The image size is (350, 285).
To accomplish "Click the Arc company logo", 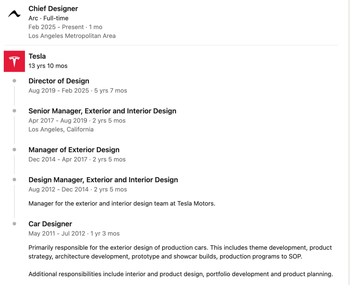I will pyautogui.click(x=14, y=14).
